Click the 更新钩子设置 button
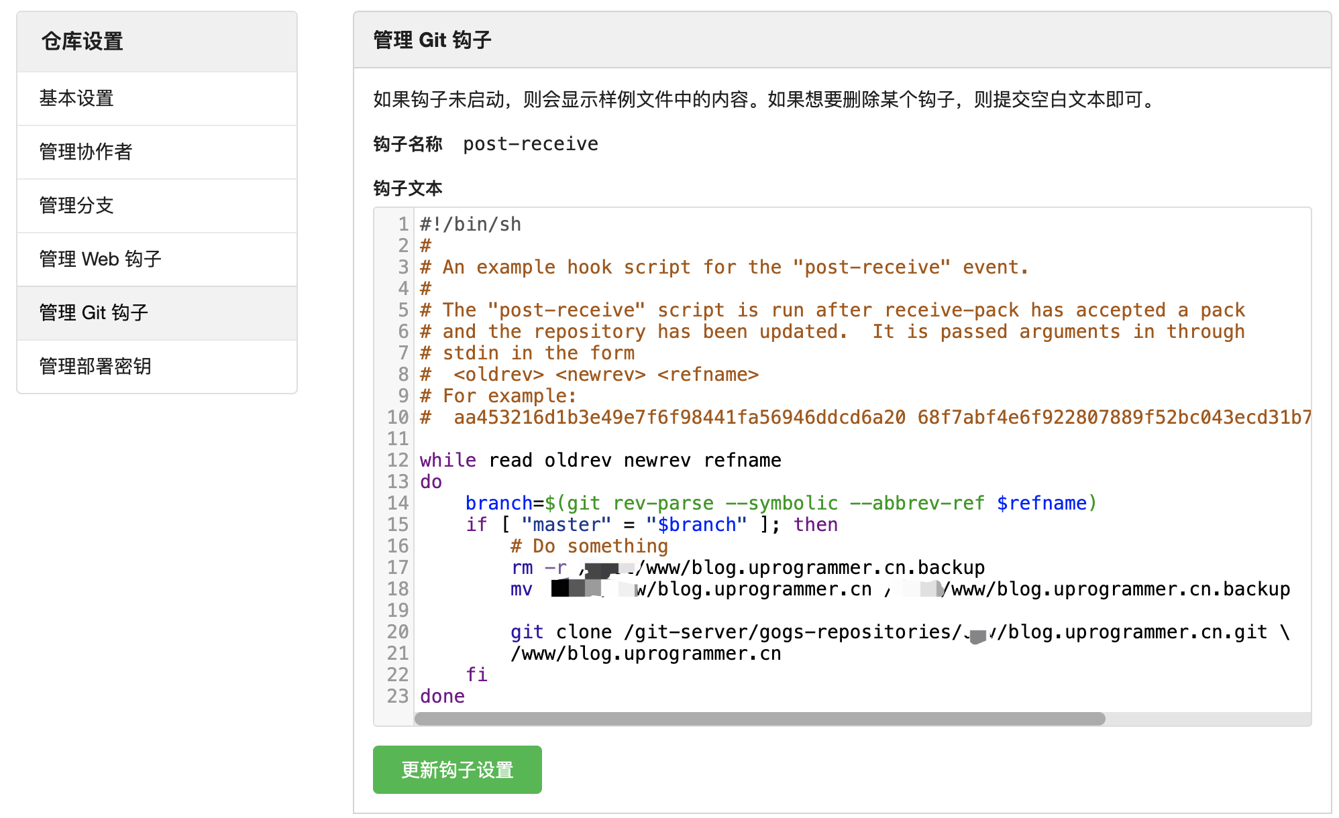Screen dimensions: 1339x818 coord(457,770)
